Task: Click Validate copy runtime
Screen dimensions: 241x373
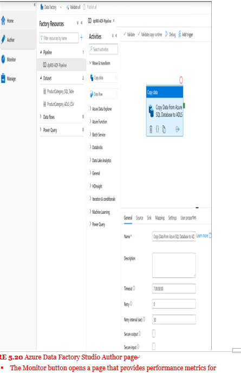Action: (149, 34)
